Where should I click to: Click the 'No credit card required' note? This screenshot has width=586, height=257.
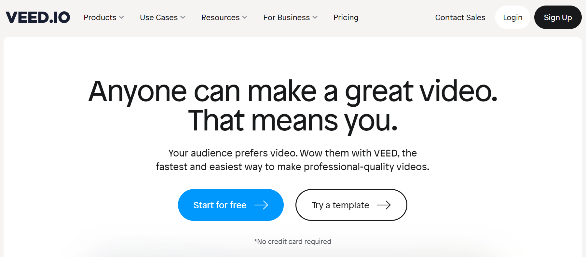293,241
